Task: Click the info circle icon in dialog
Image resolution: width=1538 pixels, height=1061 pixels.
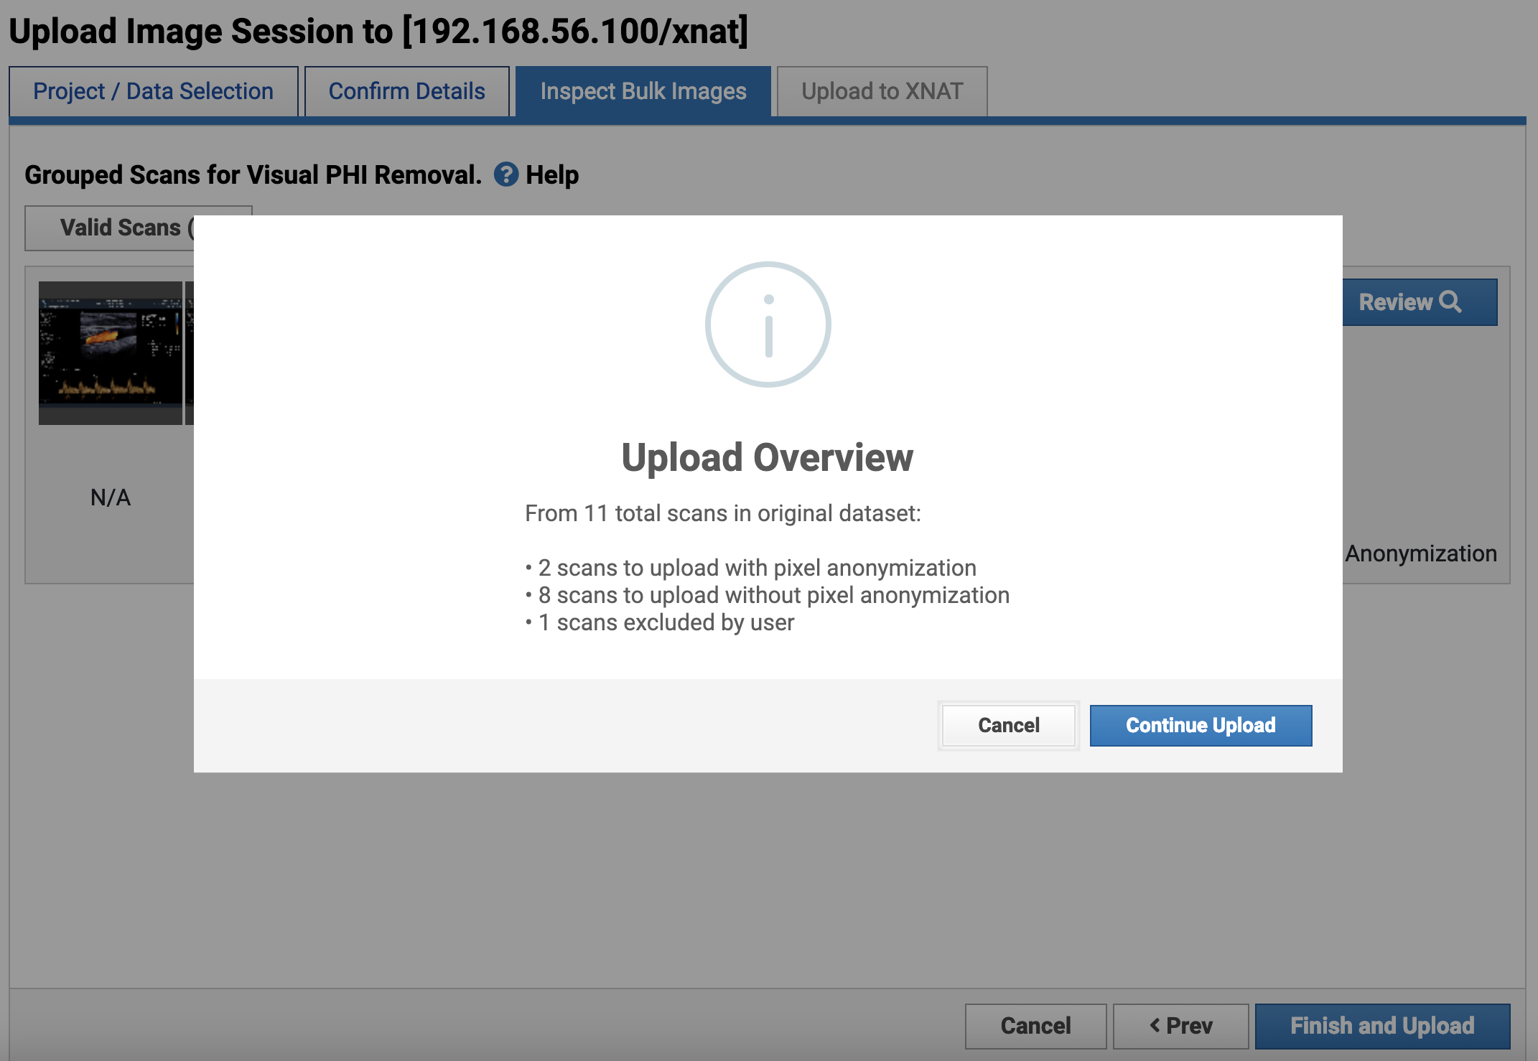Action: (768, 324)
